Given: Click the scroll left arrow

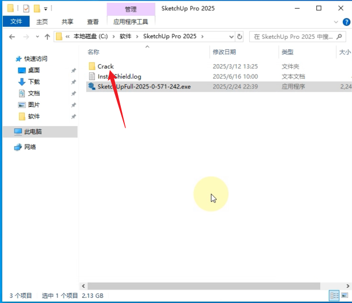Looking at the screenshot, I should (83, 286).
